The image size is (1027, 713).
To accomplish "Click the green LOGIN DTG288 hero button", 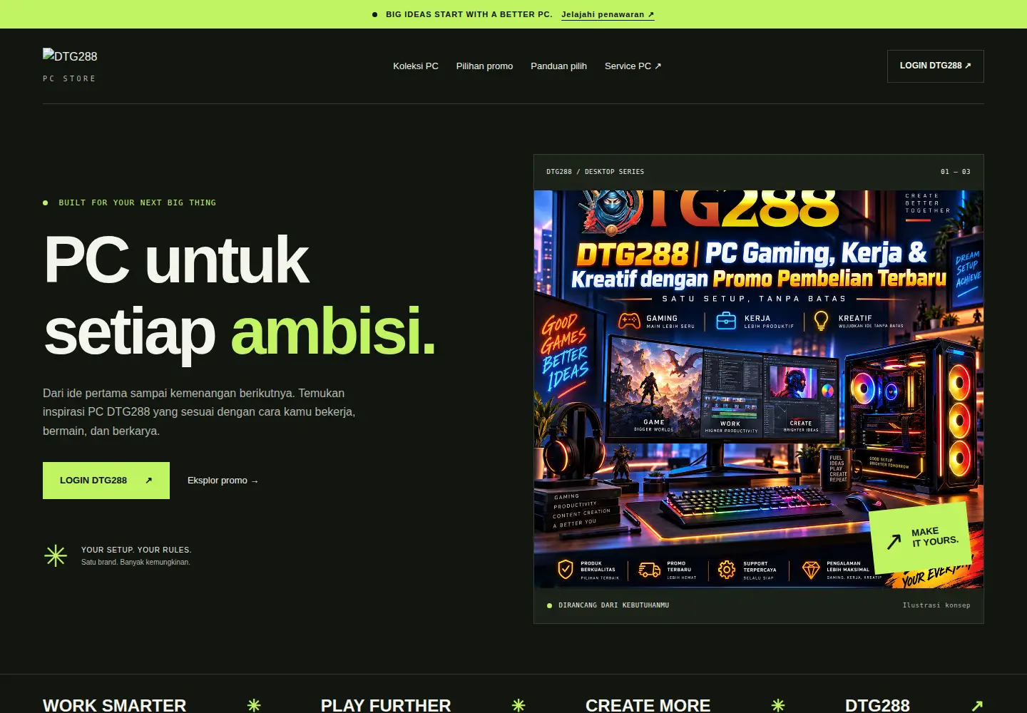I will tap(106, 481).
